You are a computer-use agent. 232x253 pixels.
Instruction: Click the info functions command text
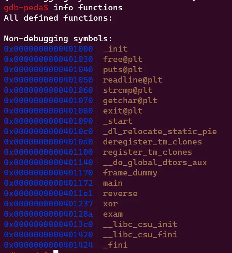tap(88, 8)
